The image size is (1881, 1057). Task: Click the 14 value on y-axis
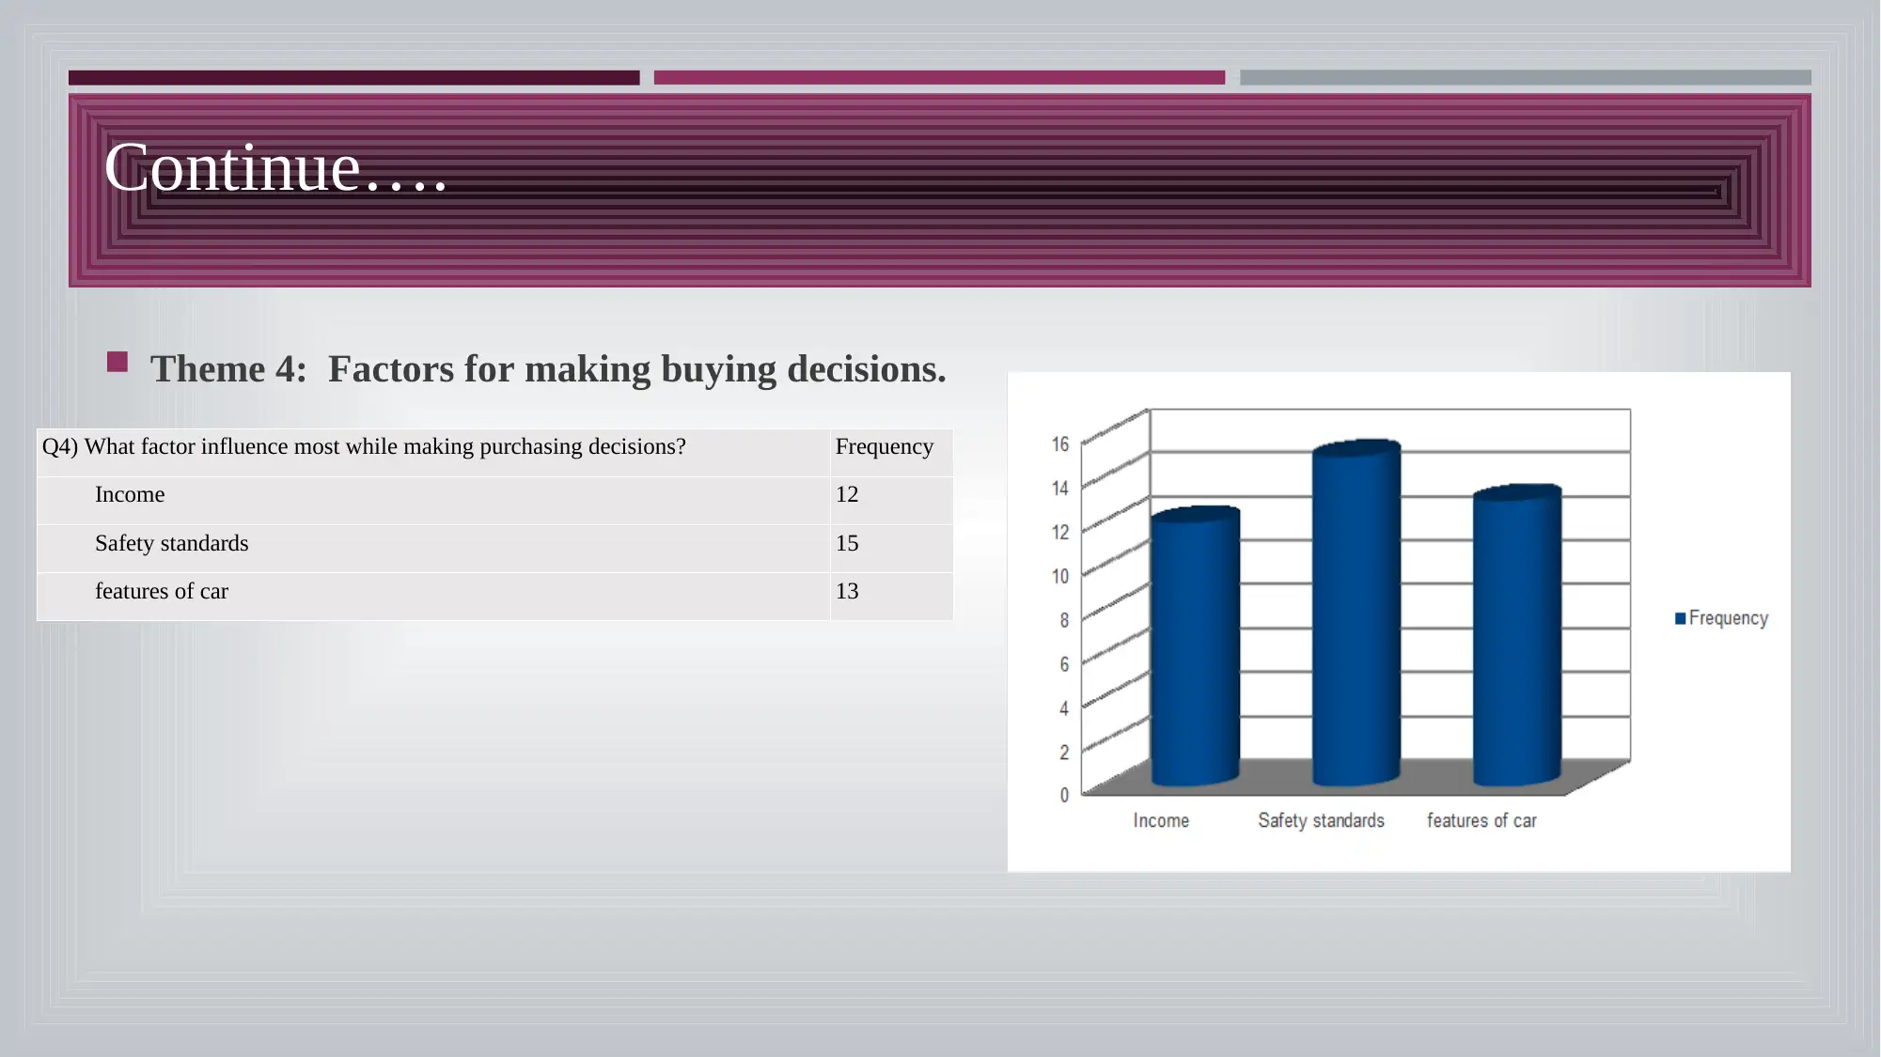pos(1060,489)
